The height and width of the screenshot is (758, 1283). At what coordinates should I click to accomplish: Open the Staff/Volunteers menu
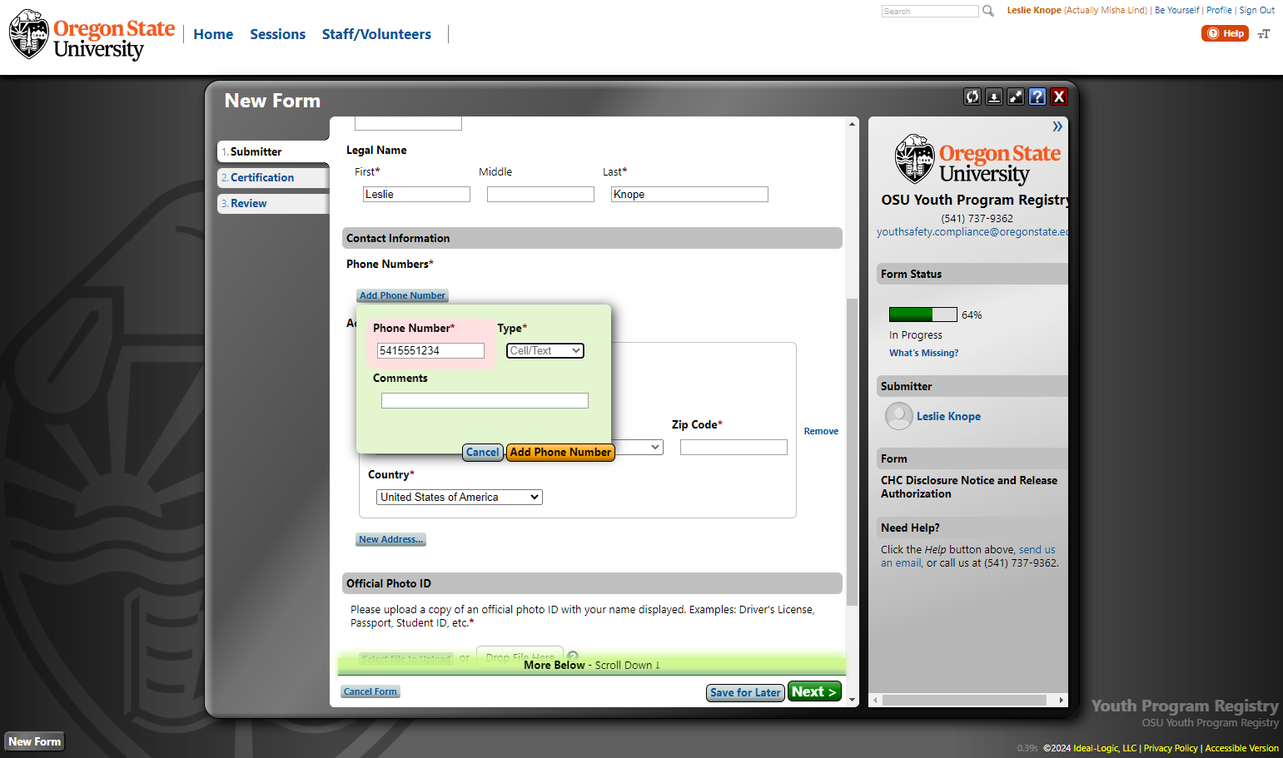[x=376, y=34]
